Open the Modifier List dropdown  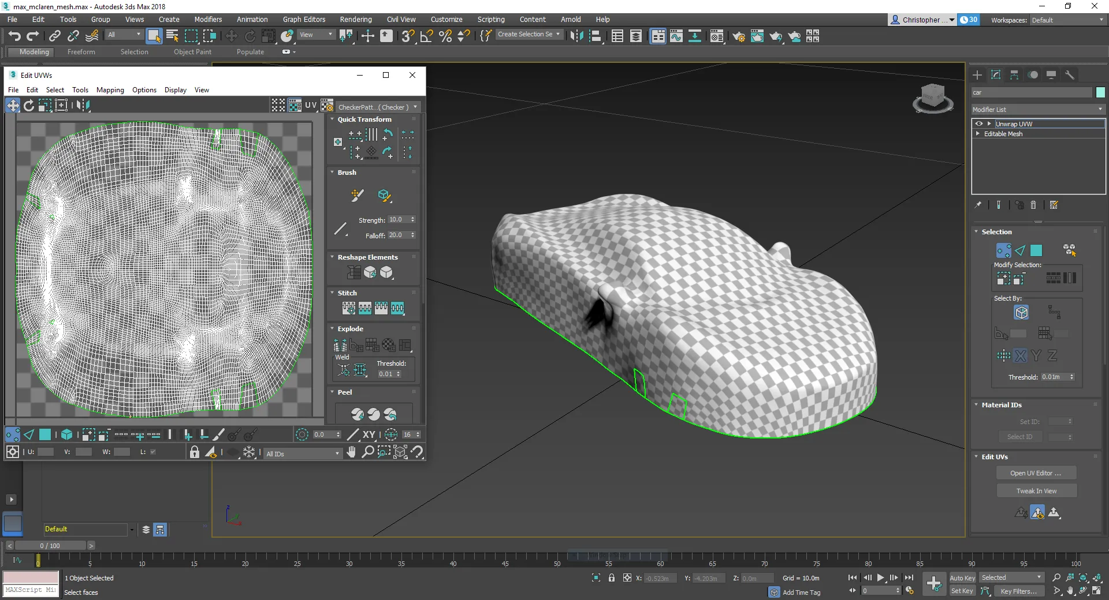pyautogui.click(x=1037, y=109)
